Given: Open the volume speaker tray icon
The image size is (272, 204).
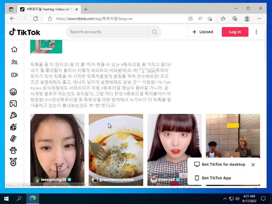Looking at the screenshot, I should [x=237, y=199].
